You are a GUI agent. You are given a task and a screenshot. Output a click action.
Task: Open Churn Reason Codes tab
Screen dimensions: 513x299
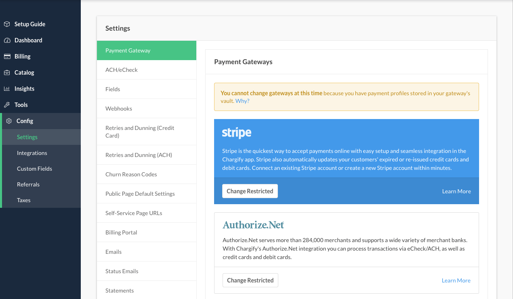(147, 174)
